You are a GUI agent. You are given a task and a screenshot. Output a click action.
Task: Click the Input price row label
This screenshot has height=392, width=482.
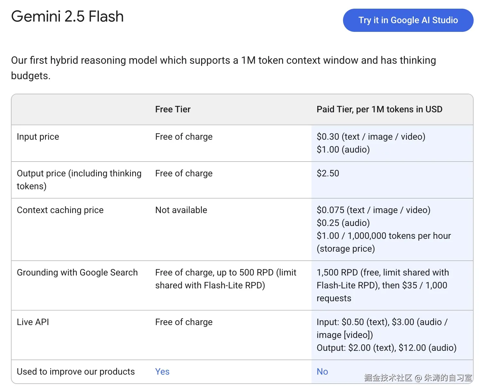click(38, 137)
